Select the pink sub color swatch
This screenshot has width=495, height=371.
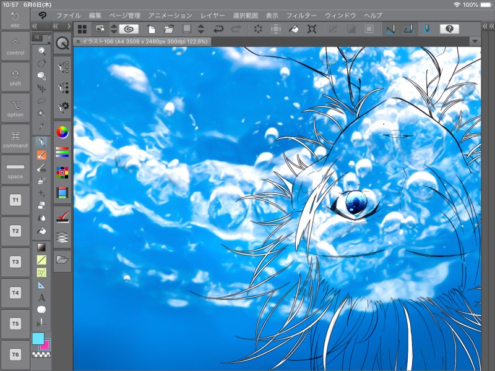tap(46, 346)
